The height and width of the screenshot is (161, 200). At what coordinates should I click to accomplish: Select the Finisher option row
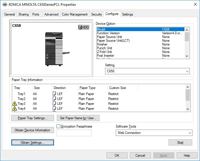pyautogui.click(x=141, y=44)
